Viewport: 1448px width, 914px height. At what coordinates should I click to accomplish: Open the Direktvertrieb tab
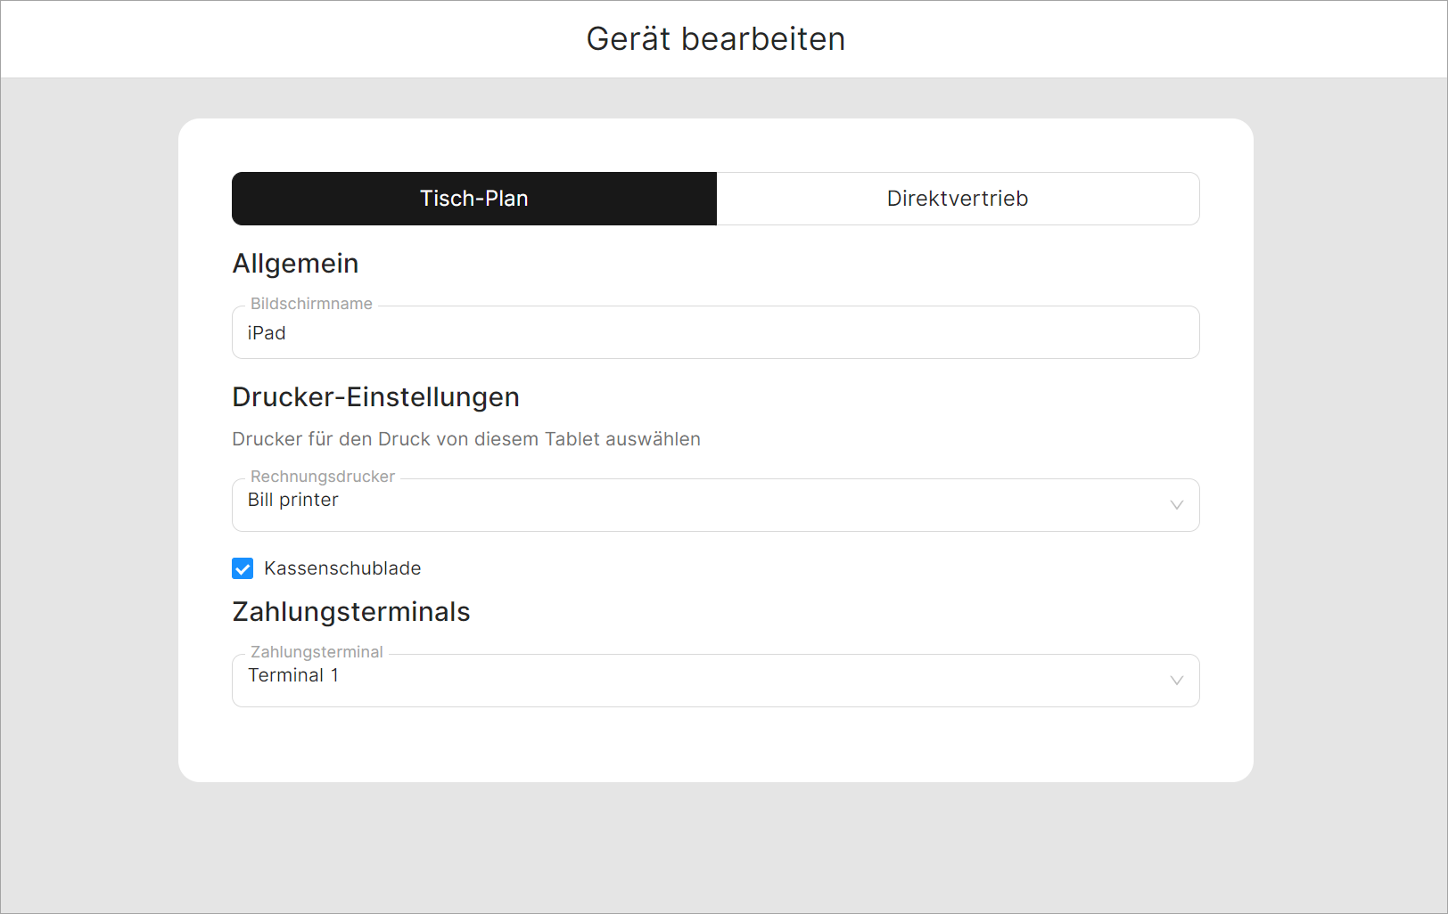(x=958, y=199)
